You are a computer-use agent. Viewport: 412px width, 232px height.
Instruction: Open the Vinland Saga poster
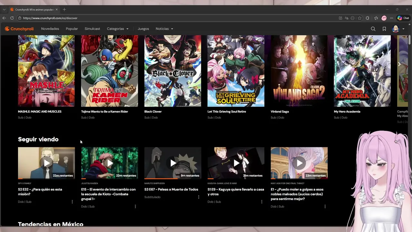click(x=299, y=71)
